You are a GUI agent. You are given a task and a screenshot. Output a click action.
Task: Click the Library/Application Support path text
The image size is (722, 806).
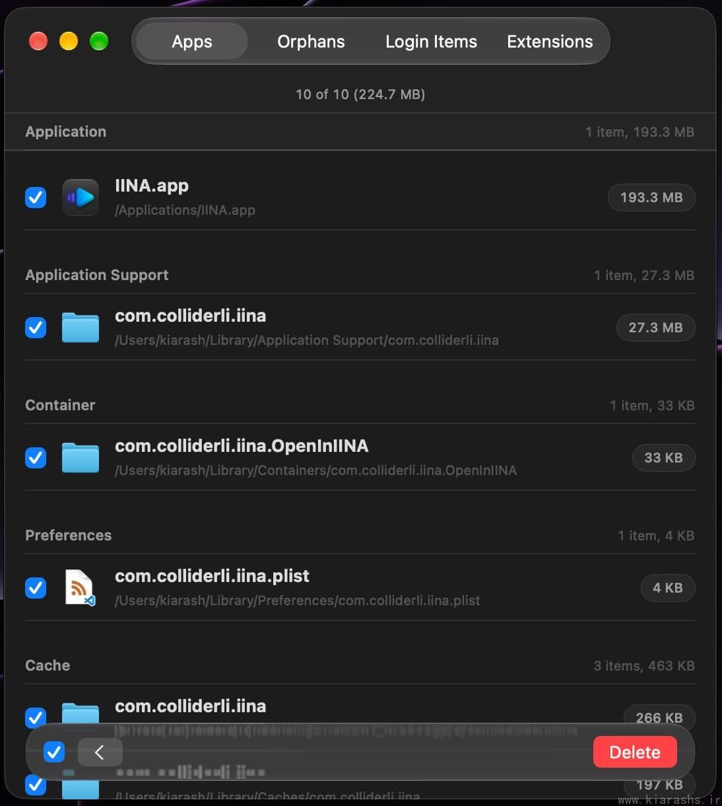306,340
